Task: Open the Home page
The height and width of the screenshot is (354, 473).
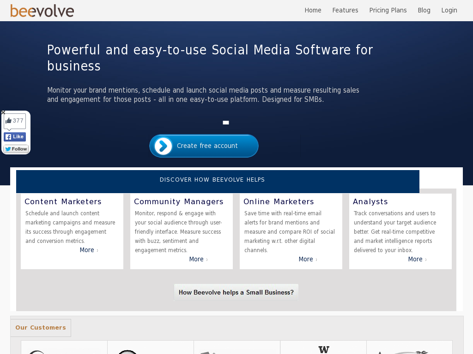Action: (313, 10)
